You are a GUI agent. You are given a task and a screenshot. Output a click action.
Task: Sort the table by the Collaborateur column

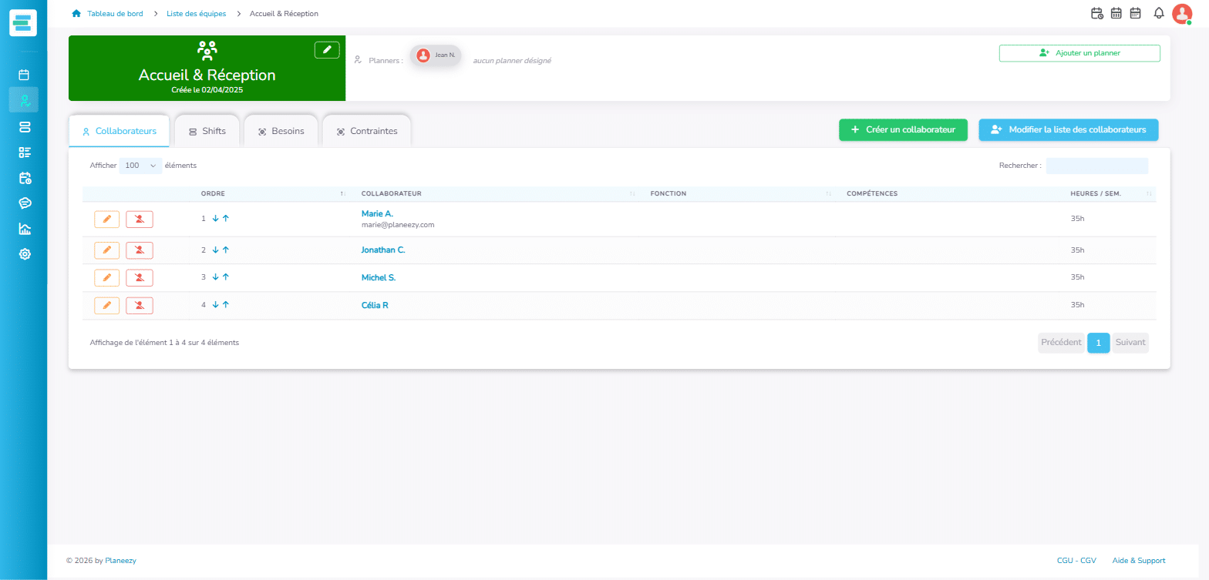497,193
